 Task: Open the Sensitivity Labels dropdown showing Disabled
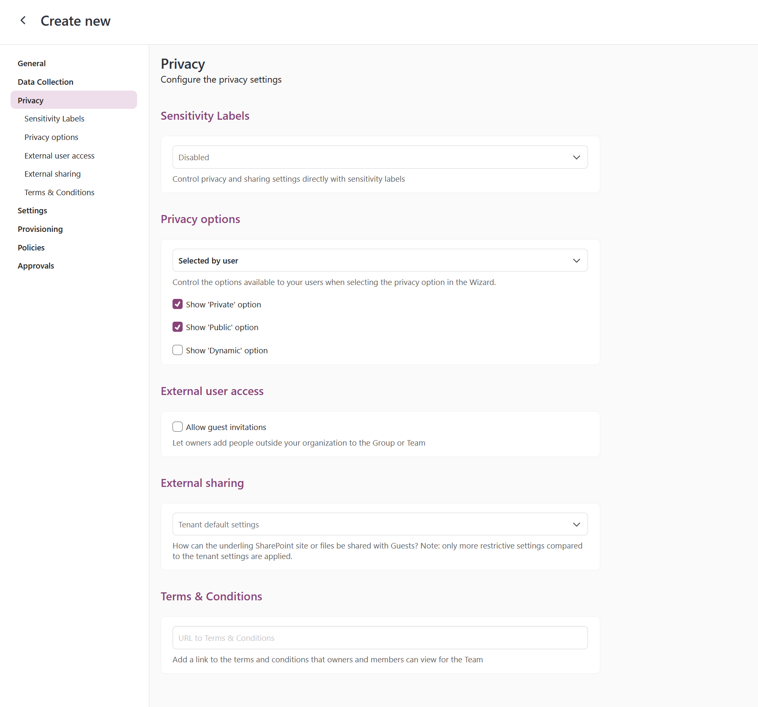click(x=379, y=157)
